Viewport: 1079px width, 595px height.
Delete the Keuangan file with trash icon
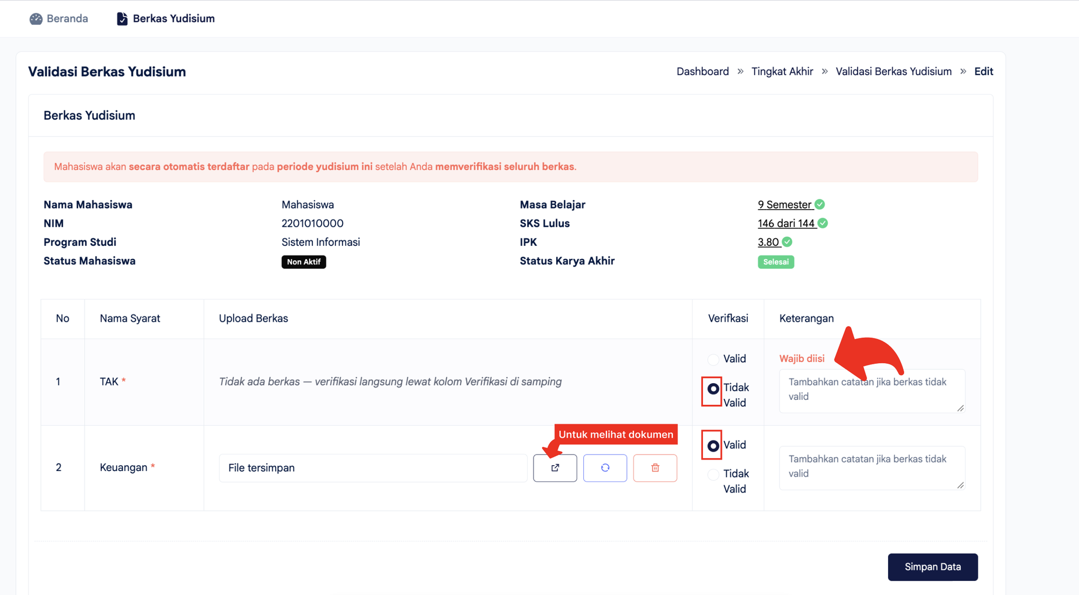(x=655, y=468)
